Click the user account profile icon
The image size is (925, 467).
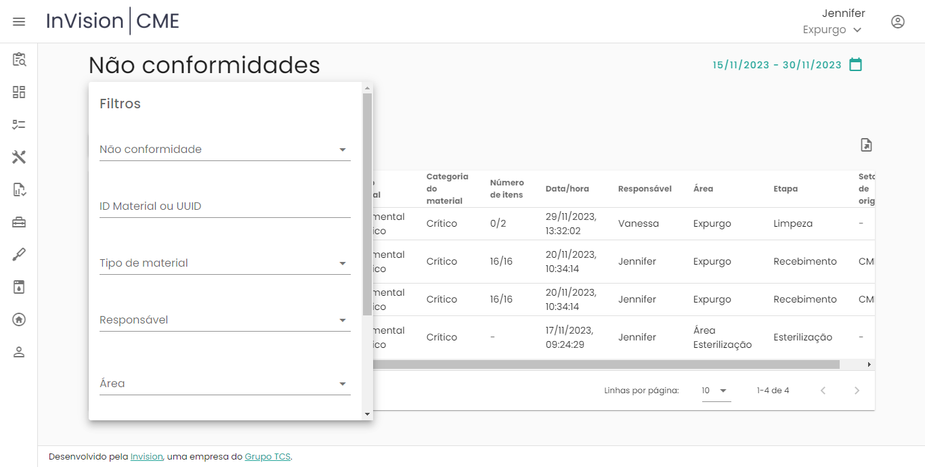[897, 22]
